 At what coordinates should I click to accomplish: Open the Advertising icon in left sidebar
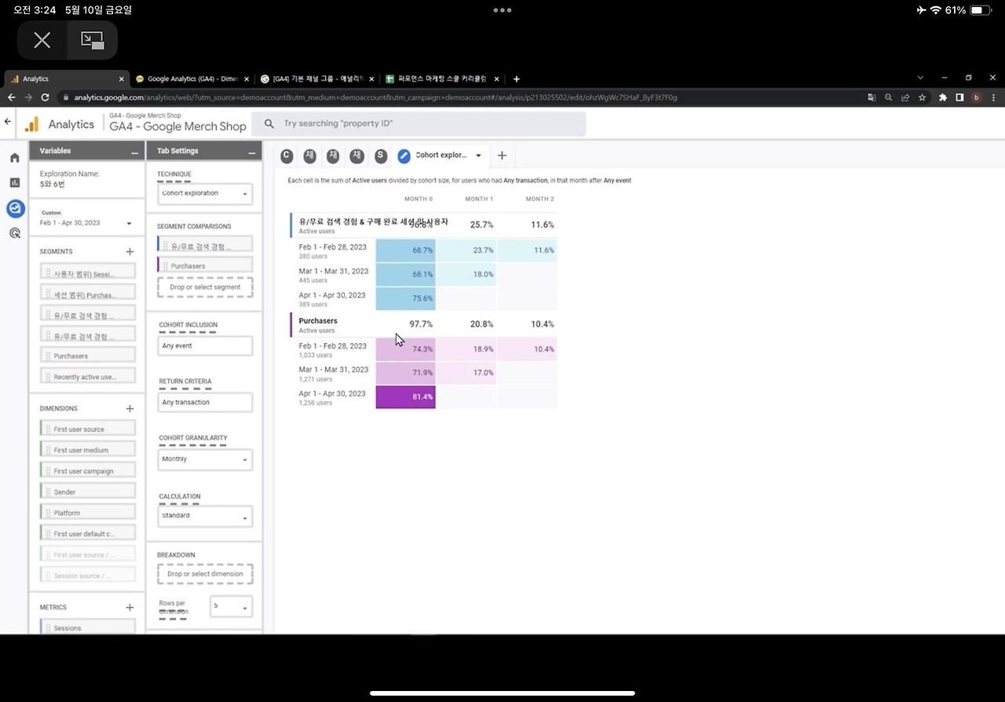[15, 233]
